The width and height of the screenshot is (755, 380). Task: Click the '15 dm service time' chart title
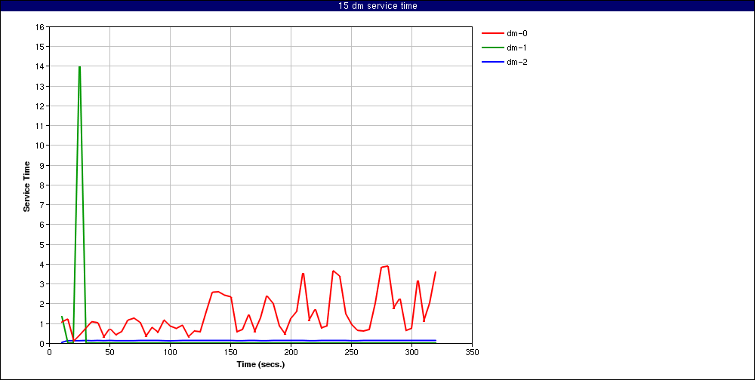point(377,6)
